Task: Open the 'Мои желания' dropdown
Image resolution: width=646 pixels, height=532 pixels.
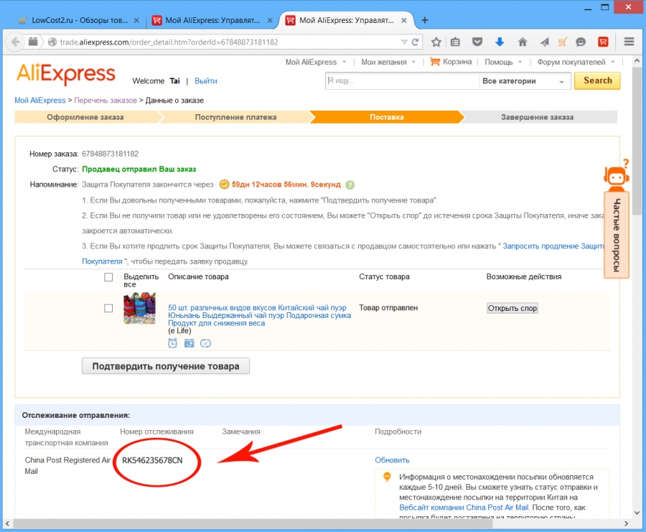Action: pos(388,62)
